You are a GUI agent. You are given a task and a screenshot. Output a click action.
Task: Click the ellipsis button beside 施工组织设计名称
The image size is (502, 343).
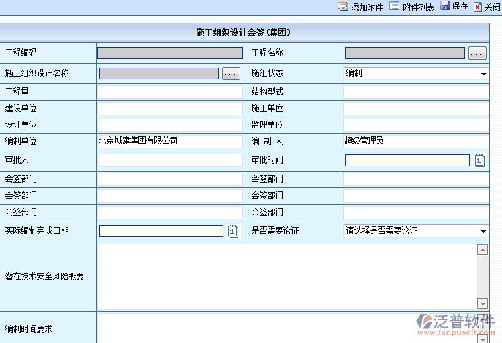[x=230, y=74]
